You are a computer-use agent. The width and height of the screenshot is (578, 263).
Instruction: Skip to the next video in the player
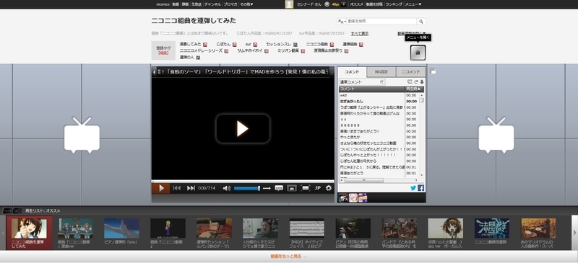(191, 188)
